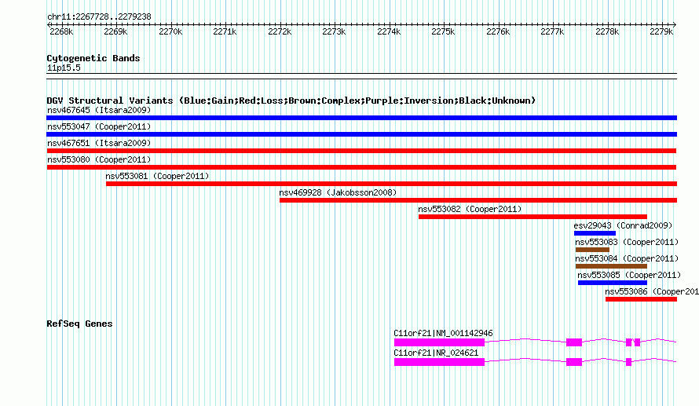The image size is (699, 406).
Task: Click the 2279k ruler tick label
Action: (661, 31)
